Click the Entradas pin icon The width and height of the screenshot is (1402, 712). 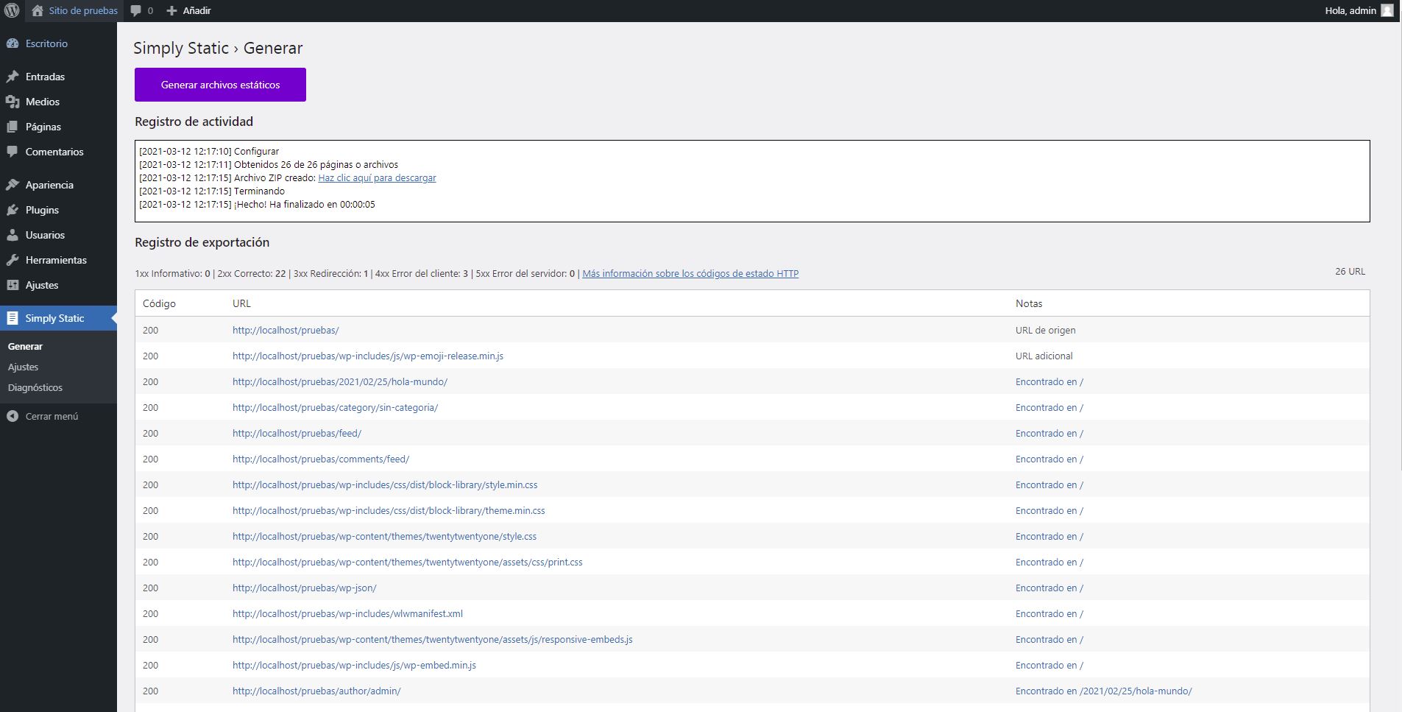coord(13,77)
